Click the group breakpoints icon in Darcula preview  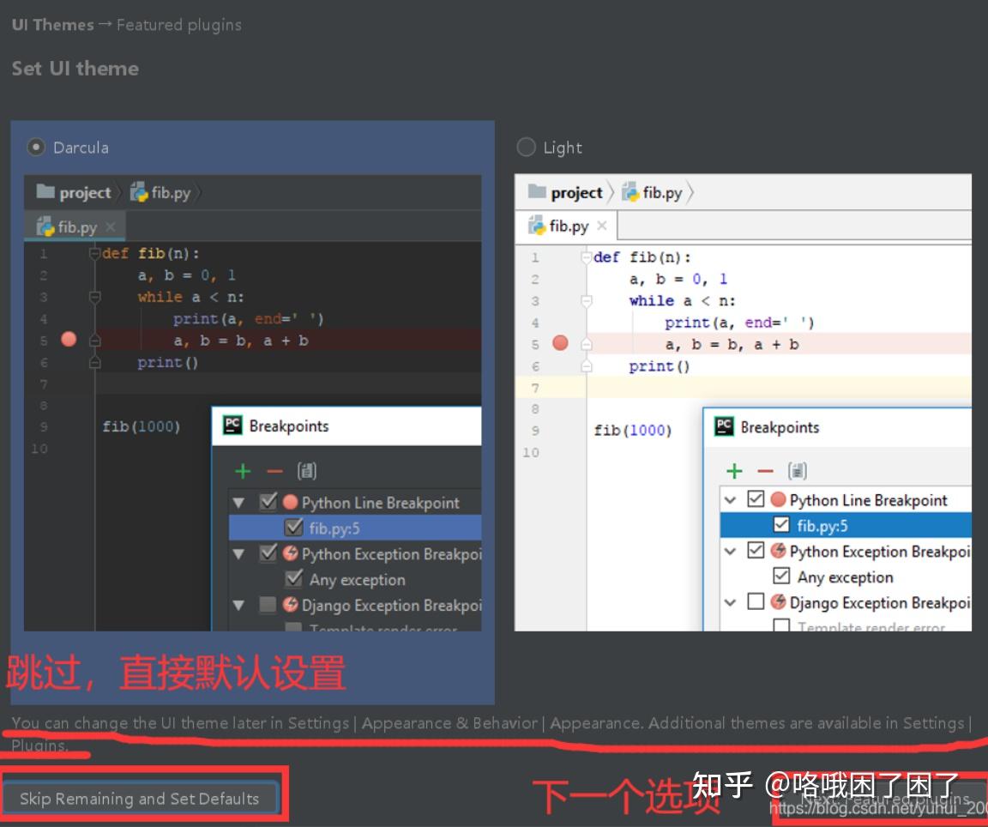[307, 471]
